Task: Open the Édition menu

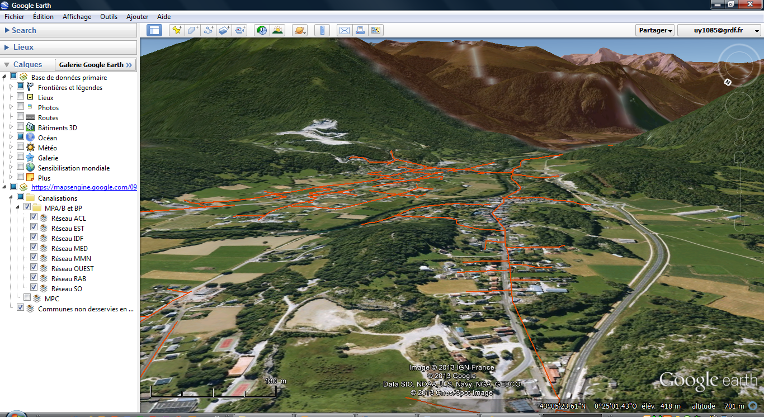Action: 43,17
